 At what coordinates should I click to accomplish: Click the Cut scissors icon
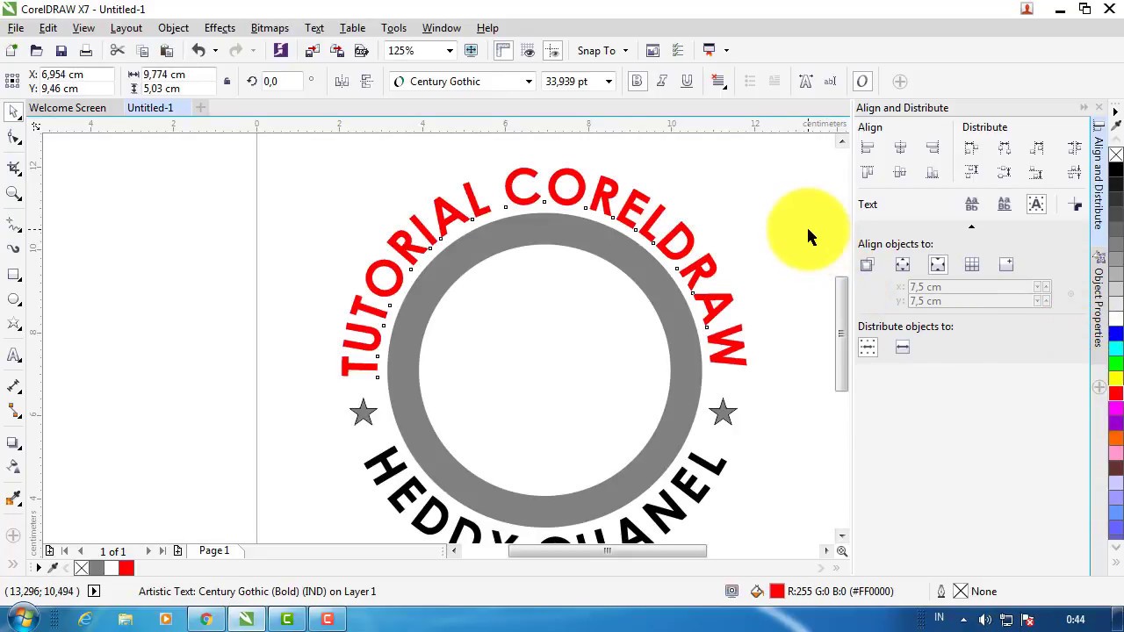point(117,51)
